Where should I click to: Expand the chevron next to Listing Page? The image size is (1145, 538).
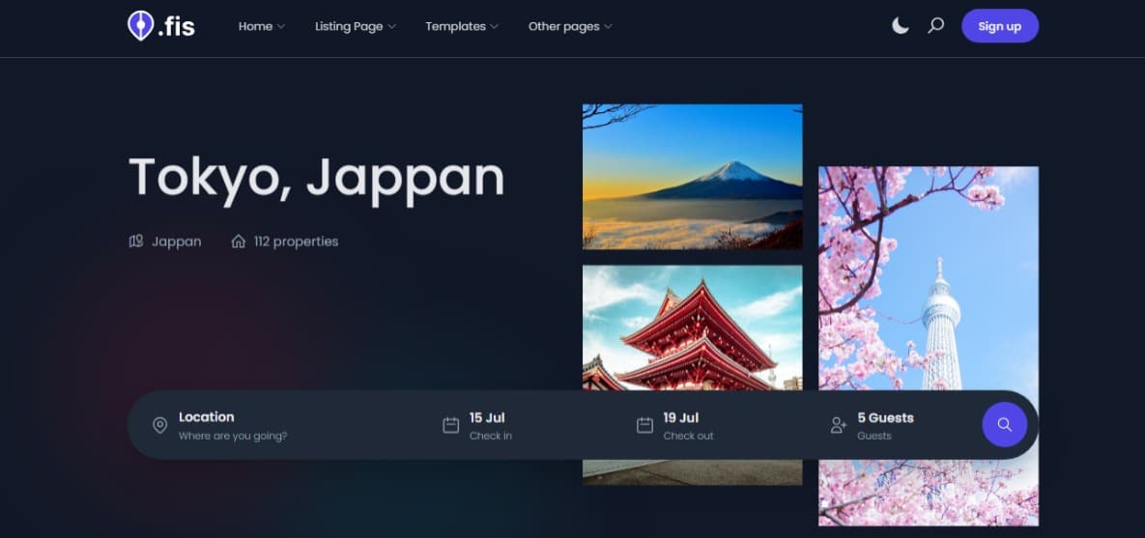(391, 27)
